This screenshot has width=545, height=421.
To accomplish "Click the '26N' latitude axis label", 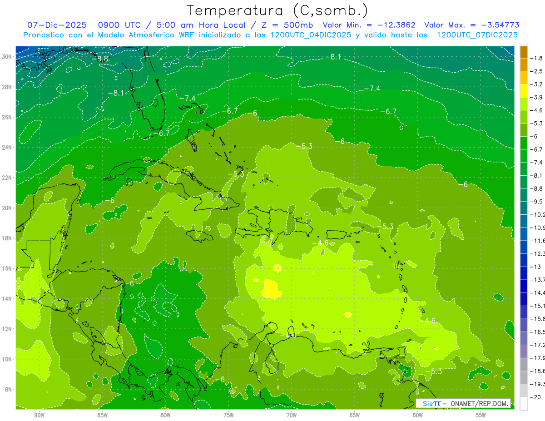I will point(8,117).
